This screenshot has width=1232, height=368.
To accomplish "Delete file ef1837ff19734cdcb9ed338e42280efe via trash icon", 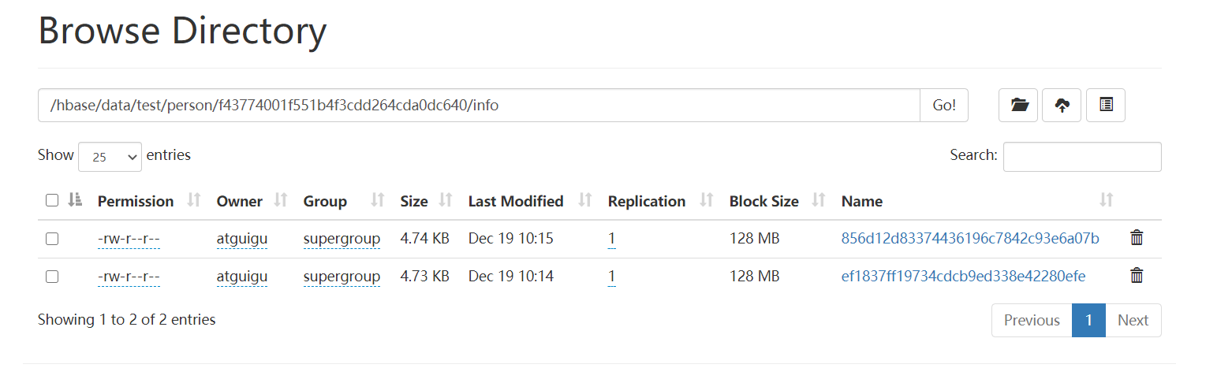I will pos(1137,276).
